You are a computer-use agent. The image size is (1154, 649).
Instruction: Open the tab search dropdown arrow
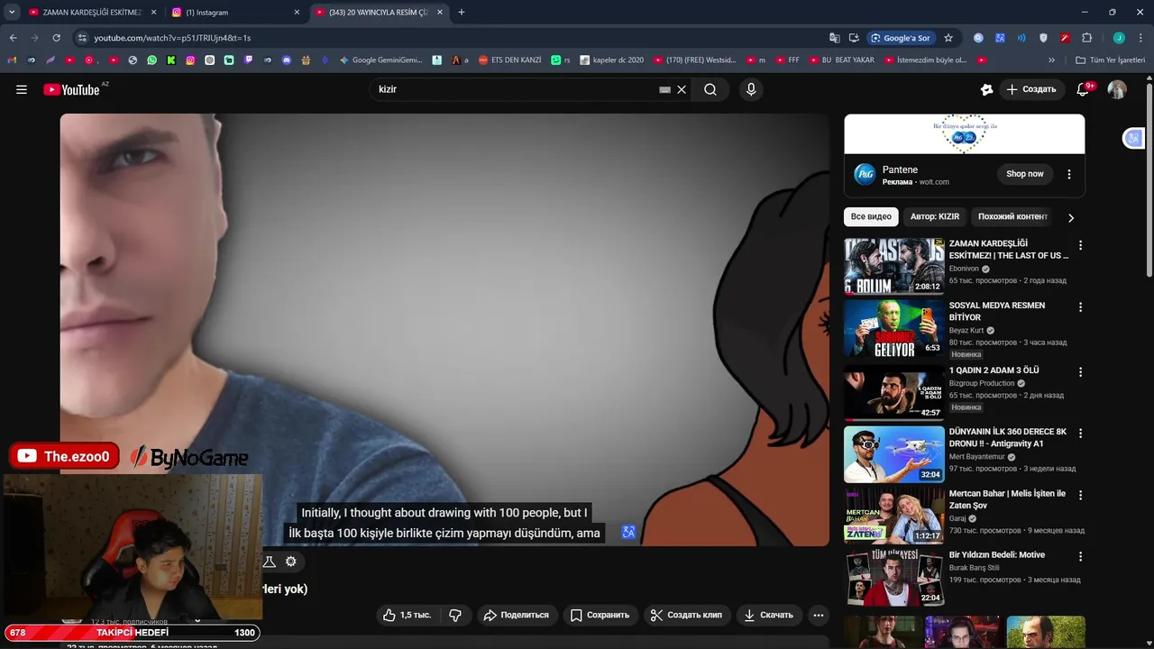coord(12,13)
